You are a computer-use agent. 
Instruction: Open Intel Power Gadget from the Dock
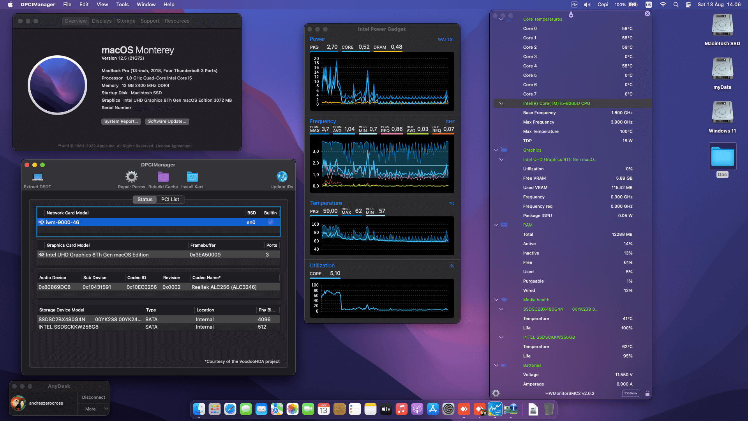click(496, 409)
